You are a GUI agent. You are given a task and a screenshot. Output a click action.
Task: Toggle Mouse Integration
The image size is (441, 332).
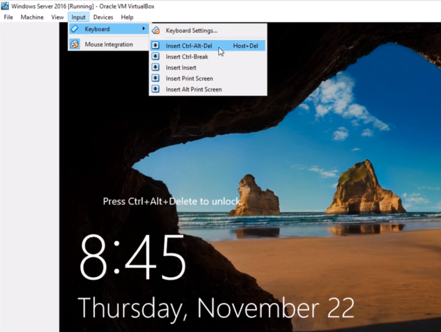(108, 45)
